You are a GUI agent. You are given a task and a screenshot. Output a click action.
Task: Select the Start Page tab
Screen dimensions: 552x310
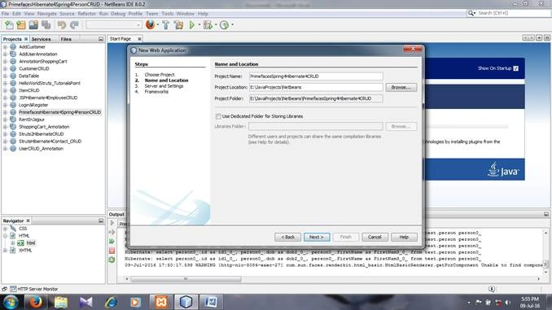[x=120, y=39]
